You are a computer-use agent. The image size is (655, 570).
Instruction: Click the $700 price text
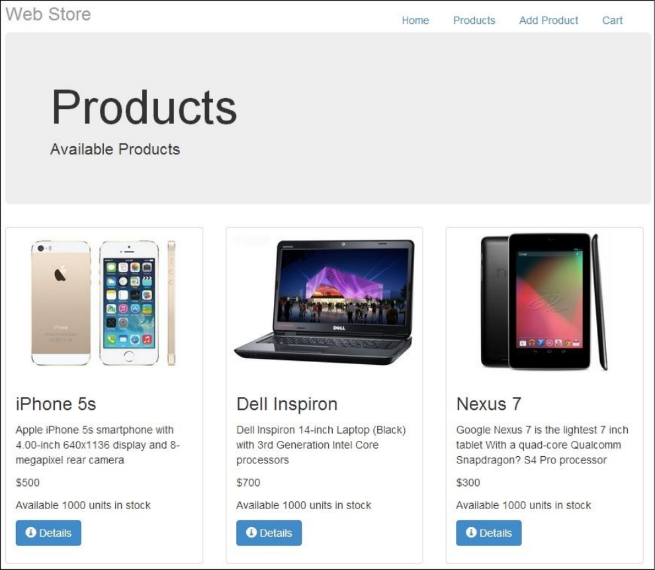[248, 483]
